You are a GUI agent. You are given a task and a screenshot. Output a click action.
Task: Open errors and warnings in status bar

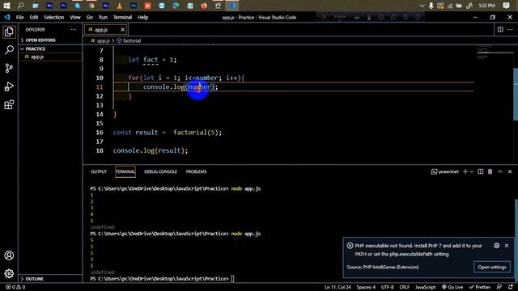click(15, 287)
